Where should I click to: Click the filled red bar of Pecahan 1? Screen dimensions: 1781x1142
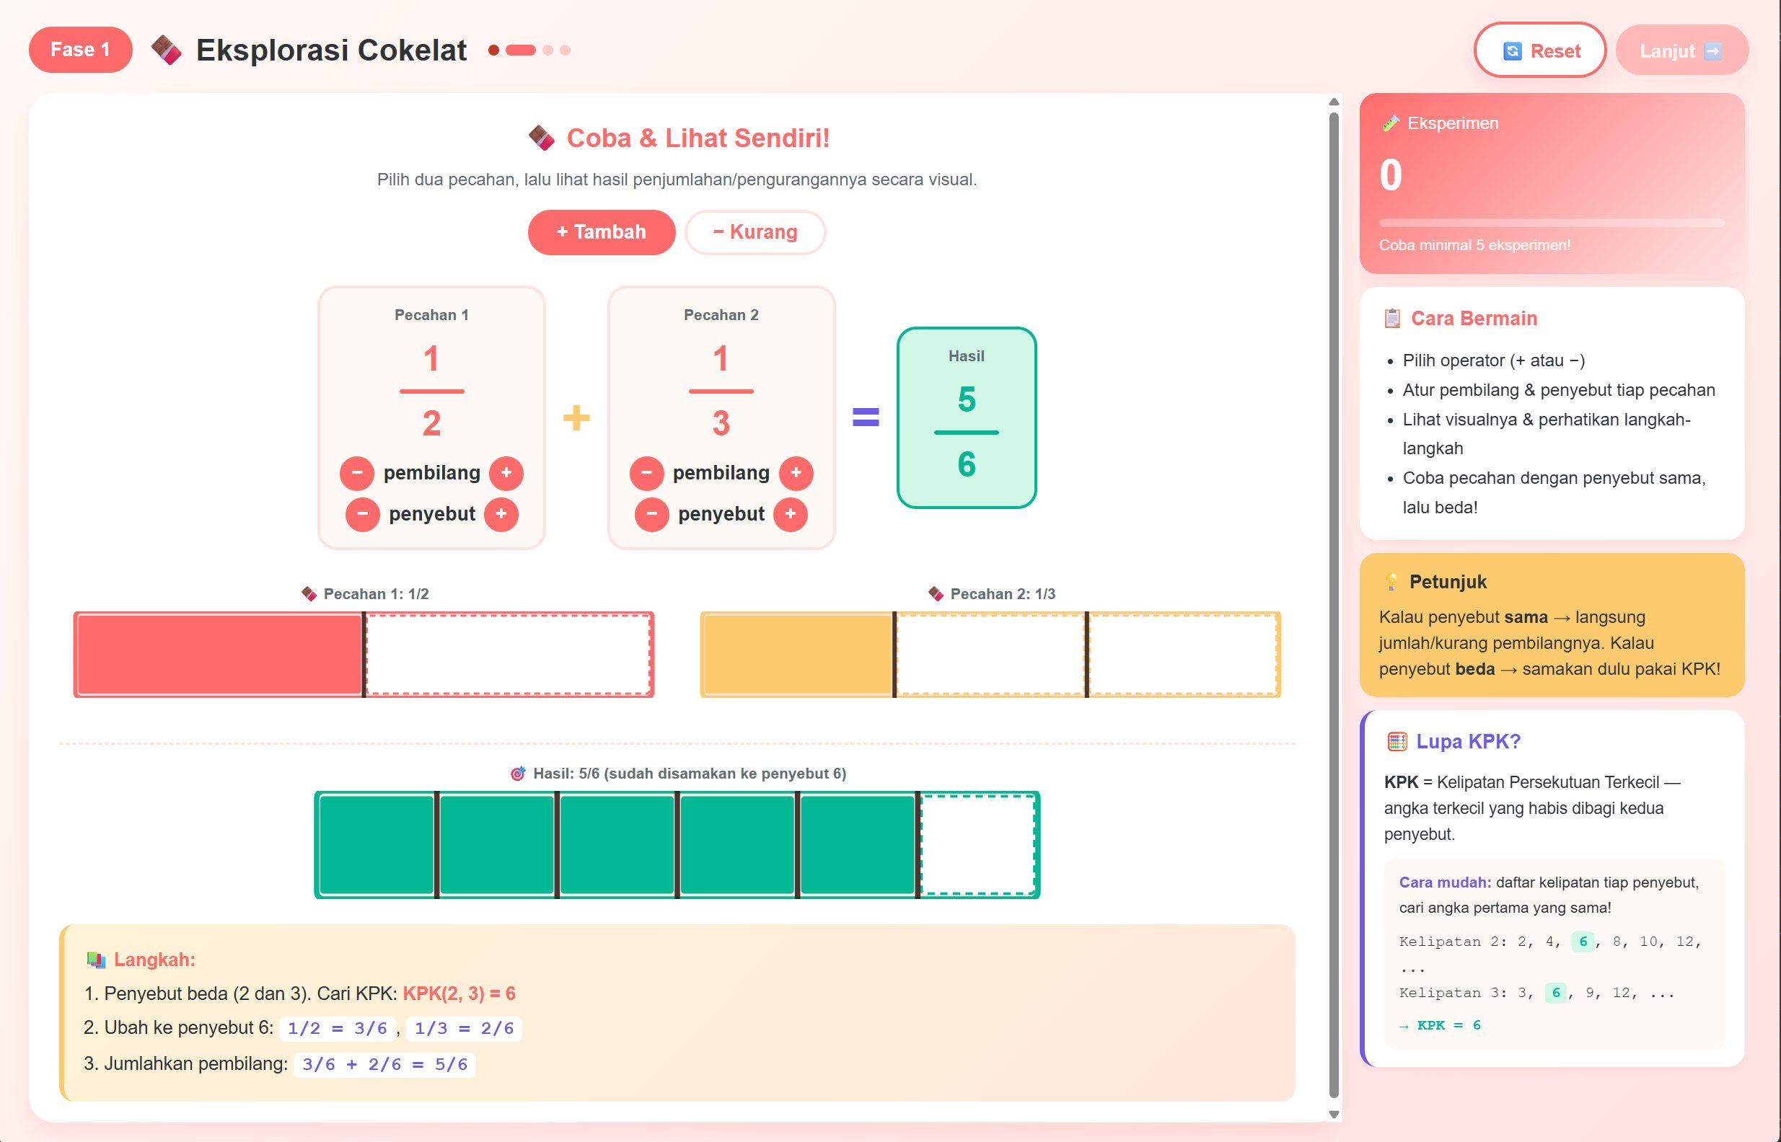[219, 655]
